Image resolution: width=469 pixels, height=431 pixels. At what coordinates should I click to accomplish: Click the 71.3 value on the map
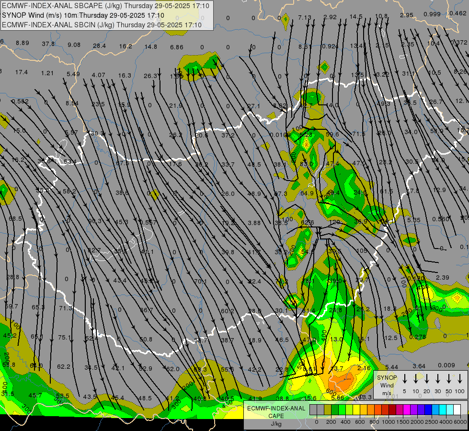click(66, 308)
